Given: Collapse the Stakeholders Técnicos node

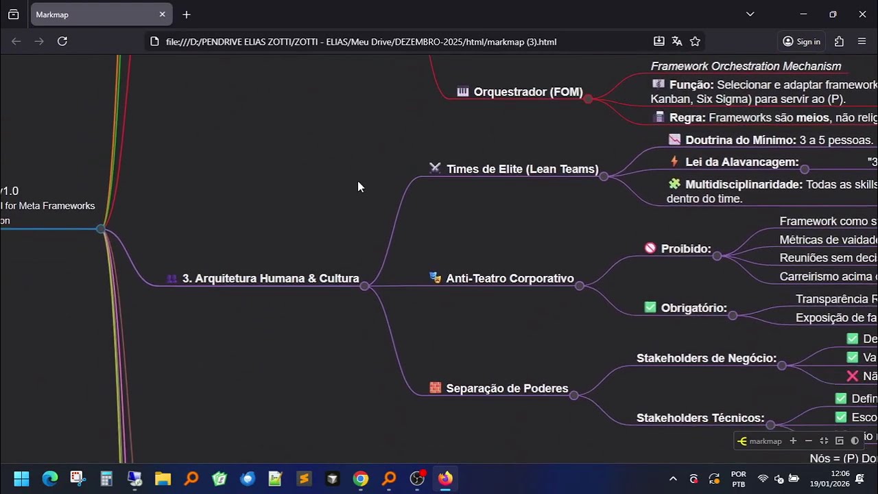Looking at the screenshot, I should click(x=770, y=425).
